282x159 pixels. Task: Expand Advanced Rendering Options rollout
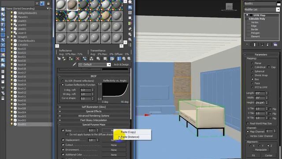coord(93,116)
